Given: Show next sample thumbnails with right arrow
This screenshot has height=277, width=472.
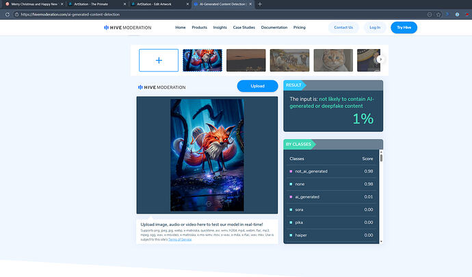Looking at the screenshot, I should pyautogui.click(x=380, y=59).
